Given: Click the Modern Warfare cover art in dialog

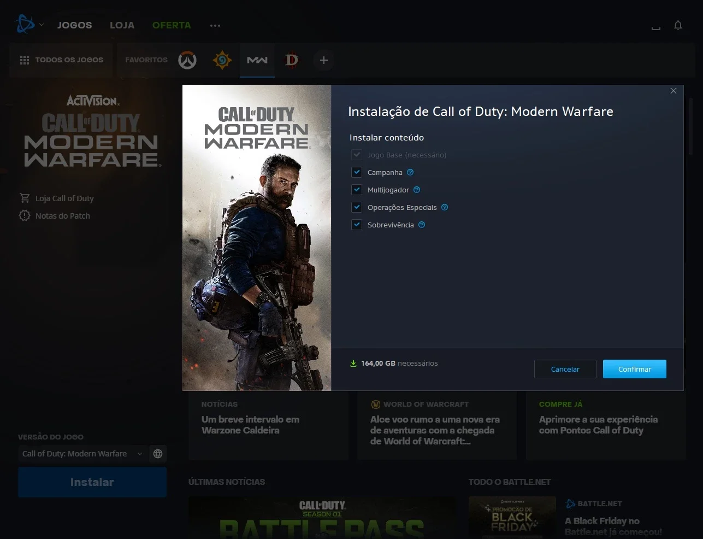Looking at the screenshot, I should click(x=257, y=238).
